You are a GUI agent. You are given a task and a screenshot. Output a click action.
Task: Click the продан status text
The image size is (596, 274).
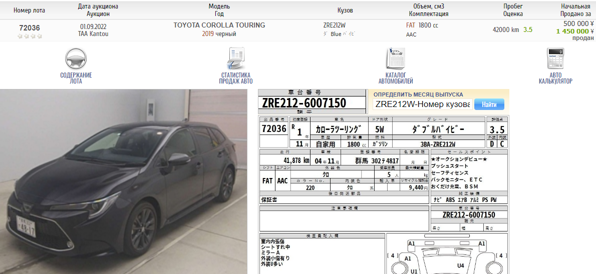583,38
